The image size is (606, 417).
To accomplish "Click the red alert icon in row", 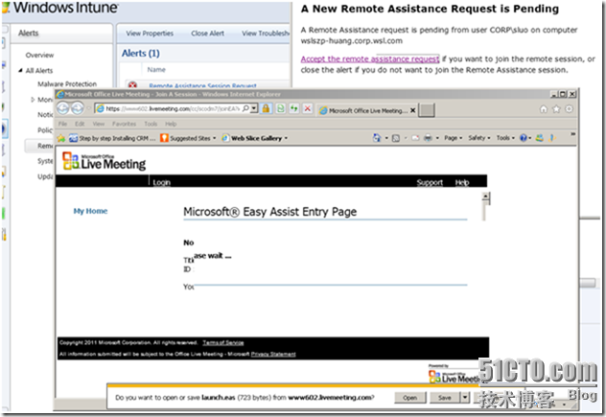I will click(x=132, y=85).
